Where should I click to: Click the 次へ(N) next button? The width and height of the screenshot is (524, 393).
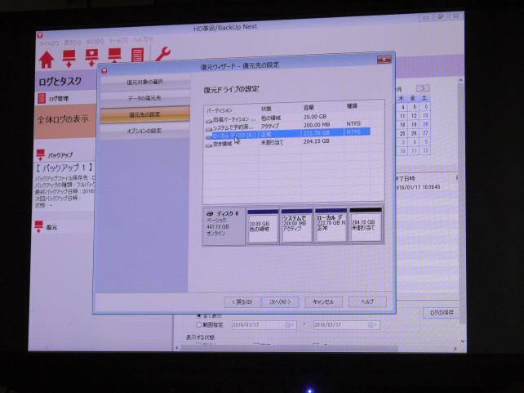pyautogui.click(x=280, y=302)
